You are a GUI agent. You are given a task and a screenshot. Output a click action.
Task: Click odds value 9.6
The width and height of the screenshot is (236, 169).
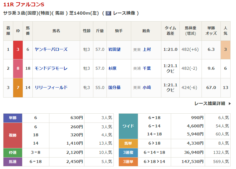(211, 68)
